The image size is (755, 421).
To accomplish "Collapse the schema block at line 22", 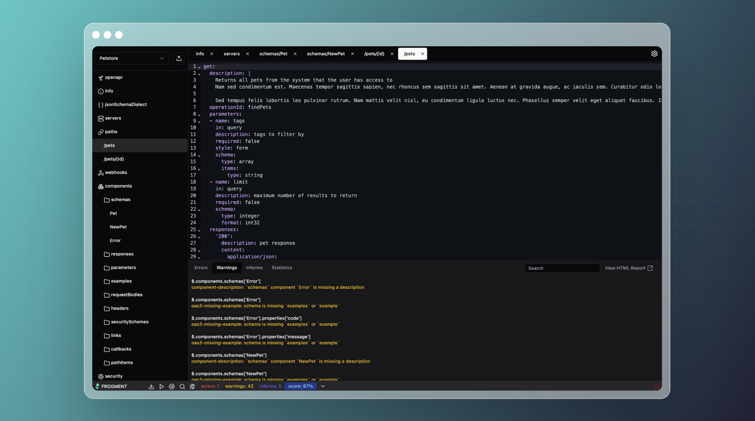I will (199, 209).
